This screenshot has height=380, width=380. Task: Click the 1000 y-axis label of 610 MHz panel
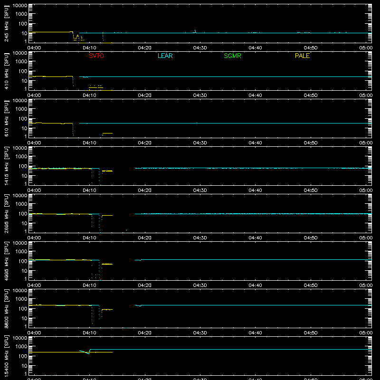click(21, 109)
